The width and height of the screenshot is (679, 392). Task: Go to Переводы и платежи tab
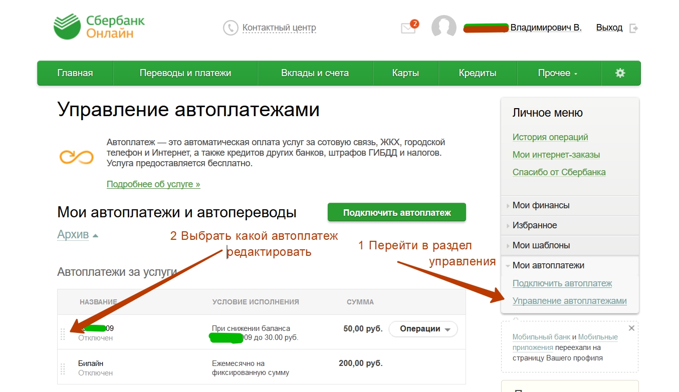pyautogui.click(x=185, y=73)
